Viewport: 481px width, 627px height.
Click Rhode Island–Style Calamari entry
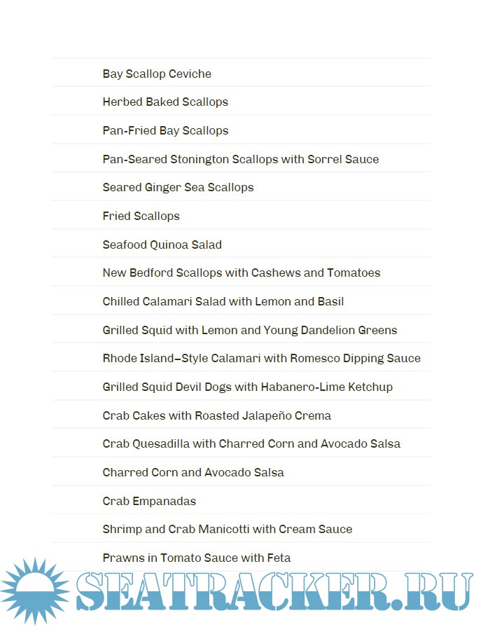tap(261, 358)
